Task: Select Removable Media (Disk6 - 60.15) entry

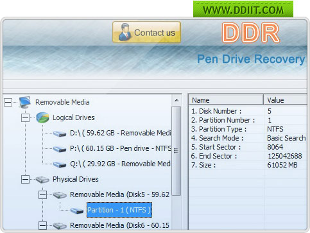Action: coord(119,225)
